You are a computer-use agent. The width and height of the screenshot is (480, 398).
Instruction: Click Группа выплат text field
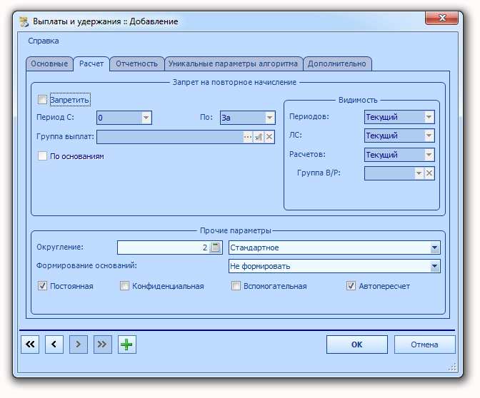pos(170,137)
